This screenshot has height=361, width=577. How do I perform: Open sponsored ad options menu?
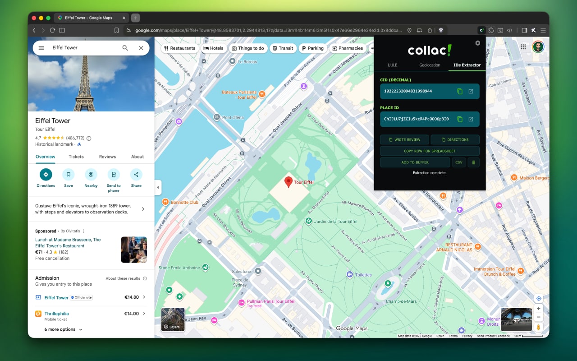(x=84, y=231)
